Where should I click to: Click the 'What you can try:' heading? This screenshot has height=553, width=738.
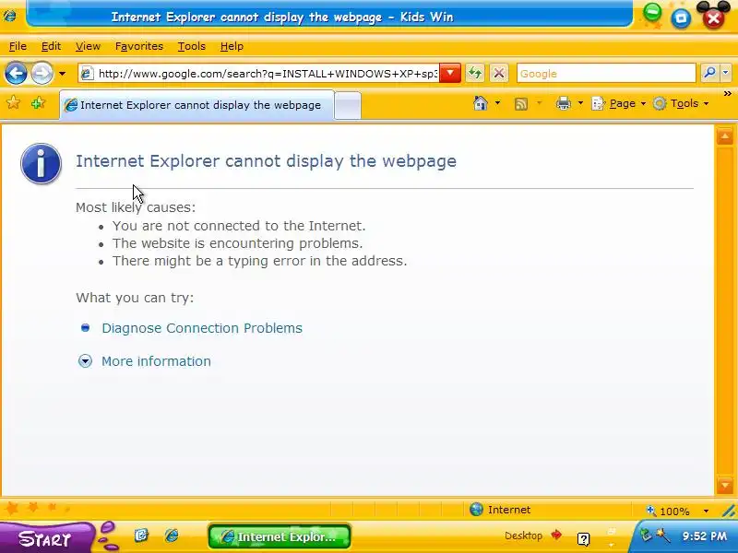click(135, 298)
